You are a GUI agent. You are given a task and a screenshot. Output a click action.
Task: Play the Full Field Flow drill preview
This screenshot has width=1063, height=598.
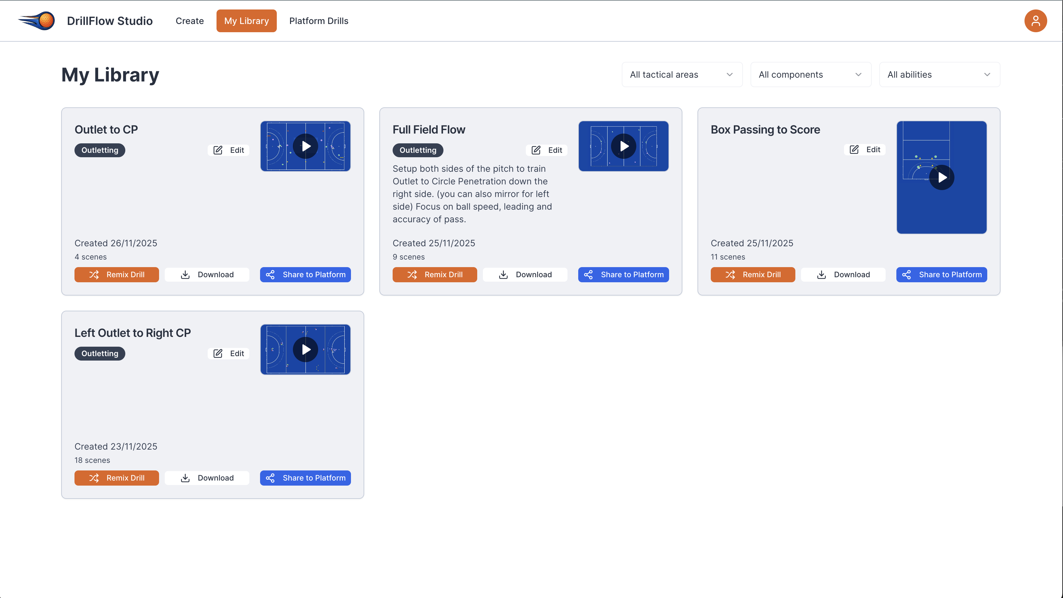[x=624, y=146]
